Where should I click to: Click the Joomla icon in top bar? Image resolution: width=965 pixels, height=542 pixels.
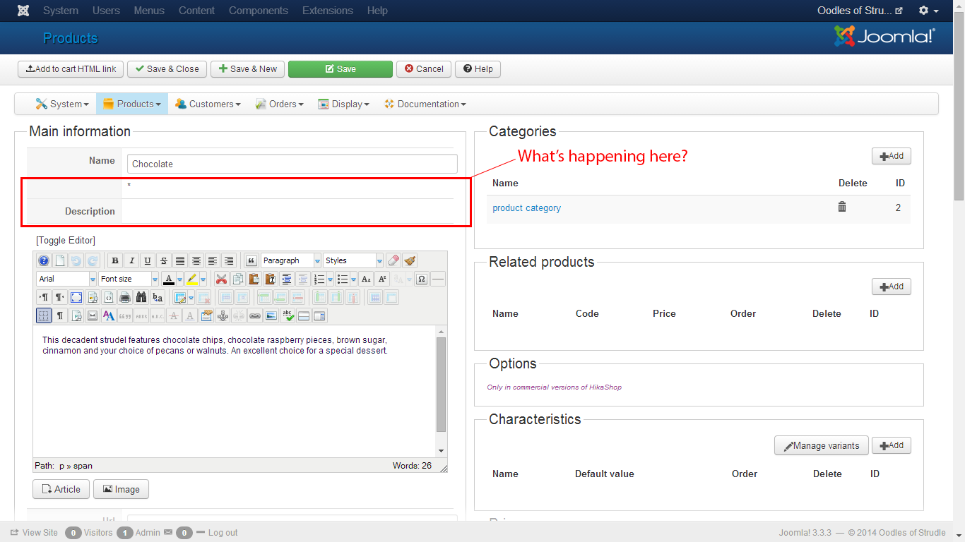click(23, 11)
